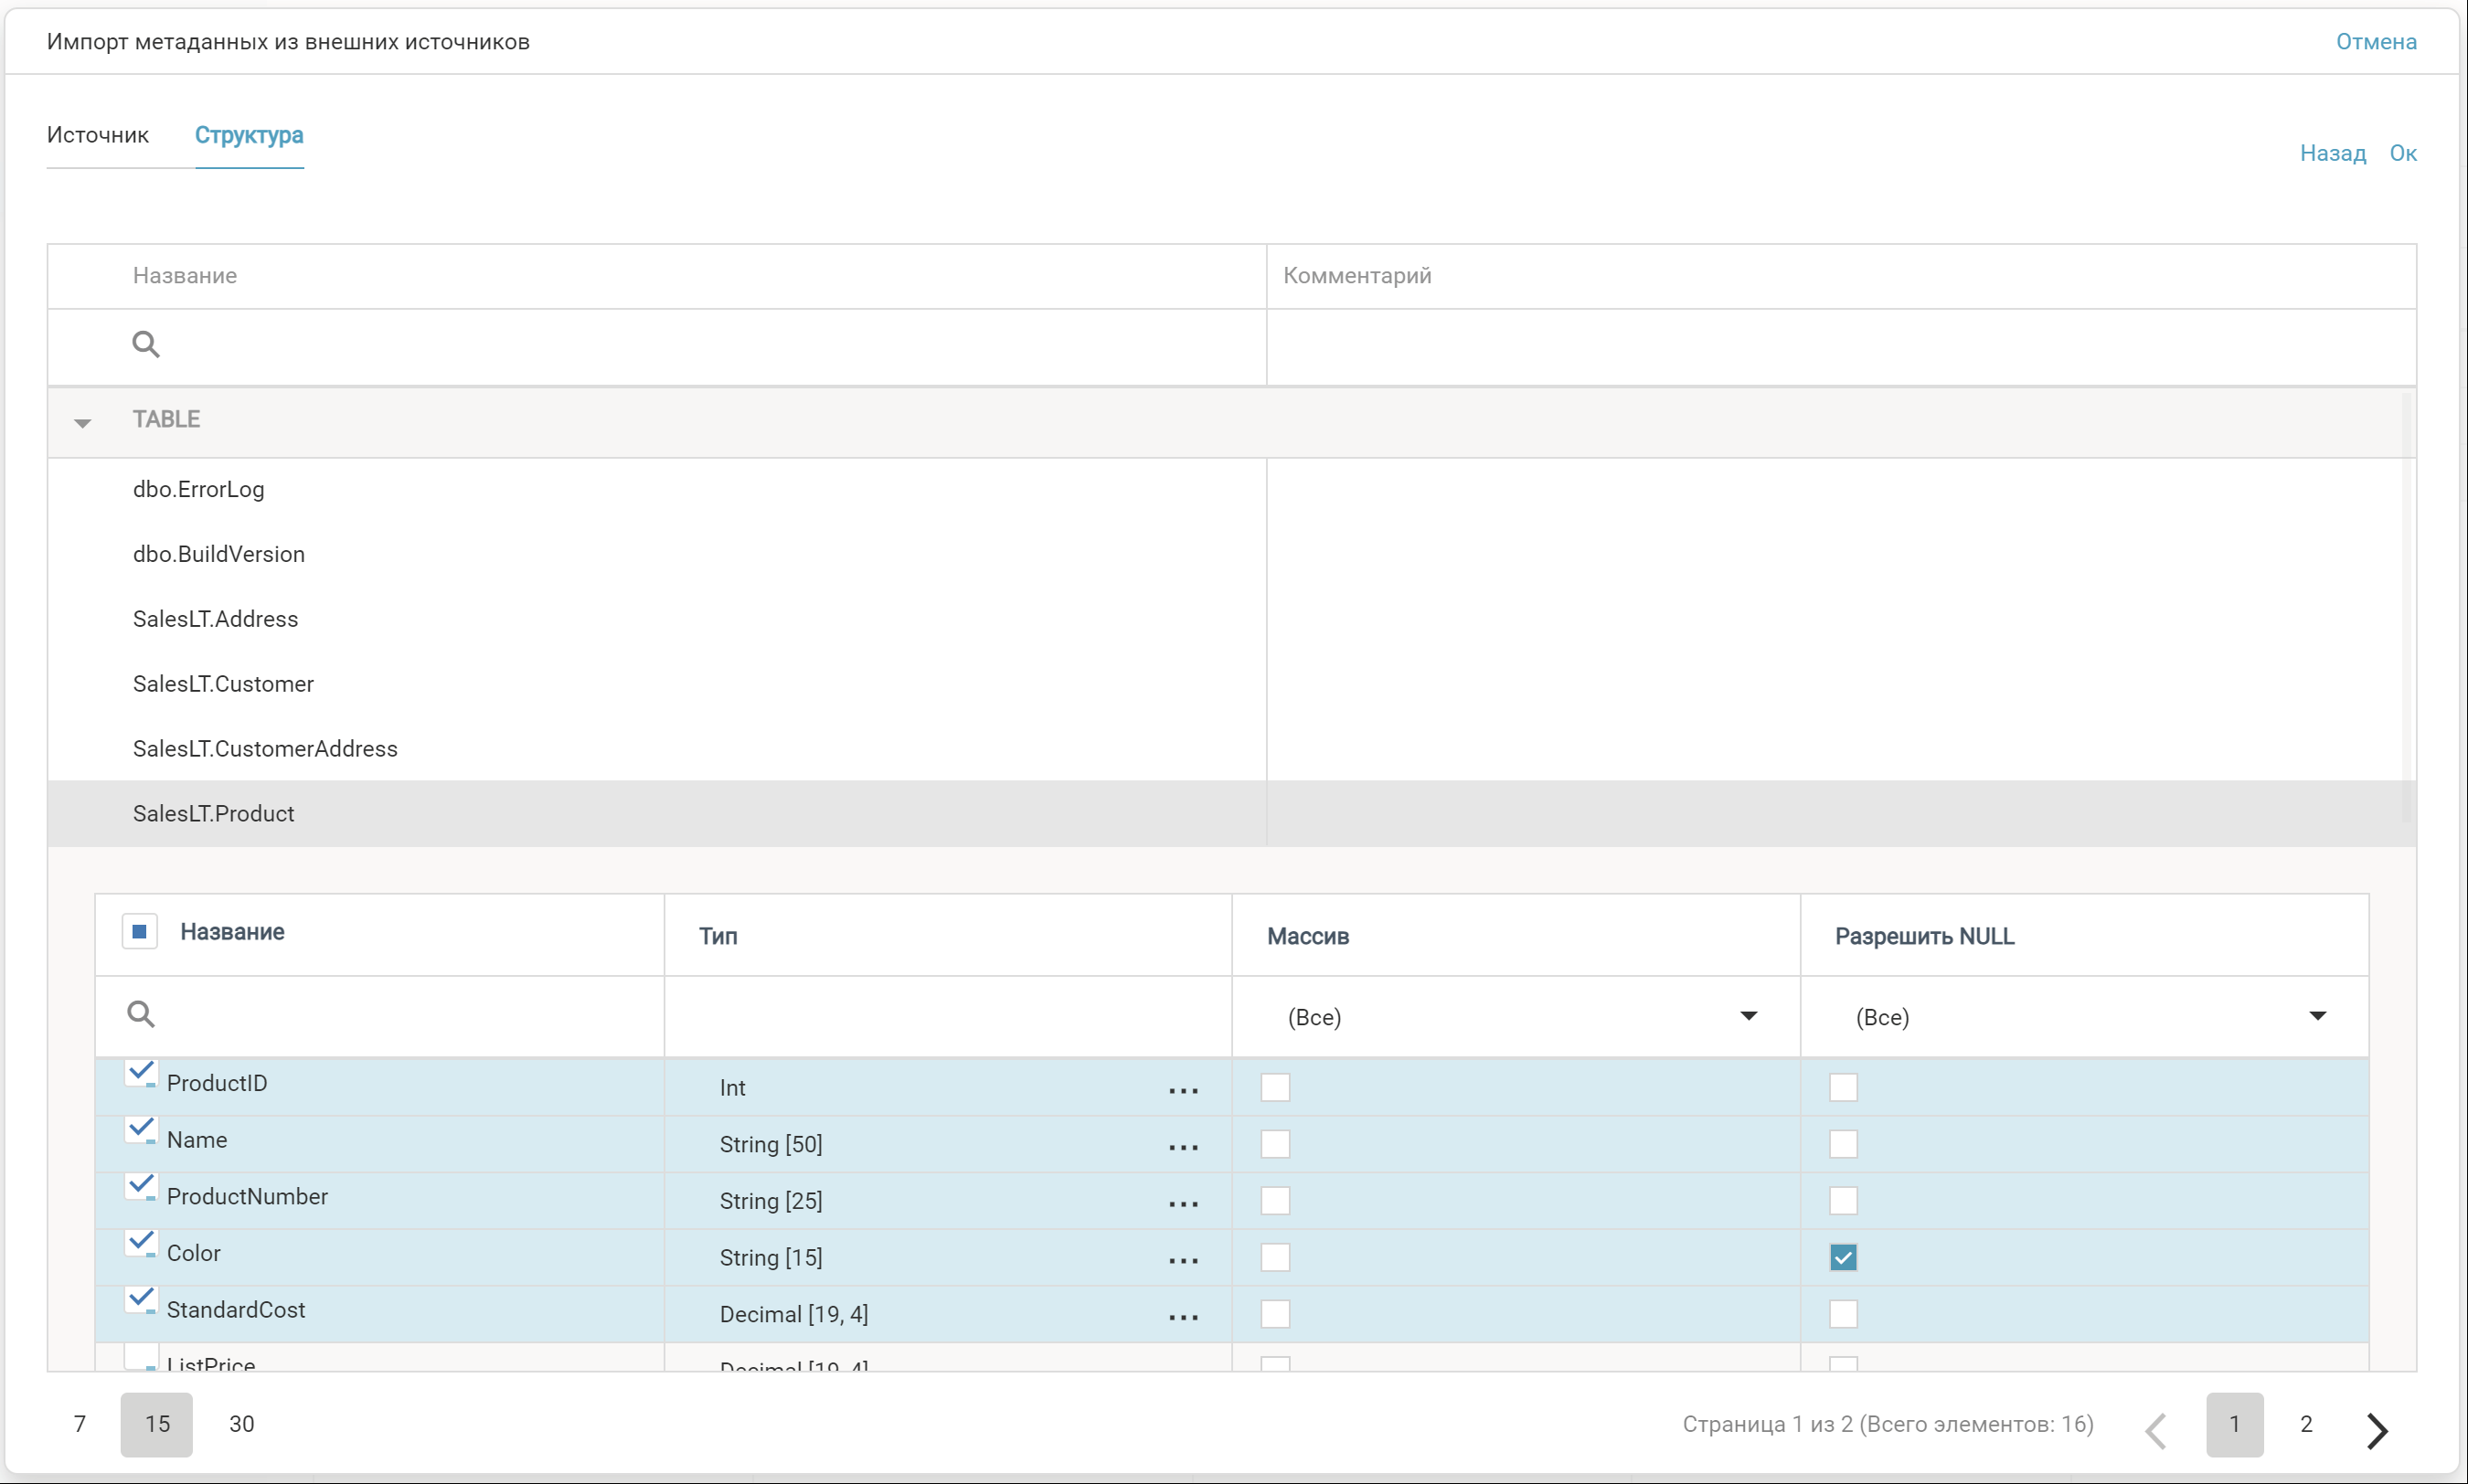2468x1484 pixels.
Task: Collapse the TABLE group
Action: 83,423
